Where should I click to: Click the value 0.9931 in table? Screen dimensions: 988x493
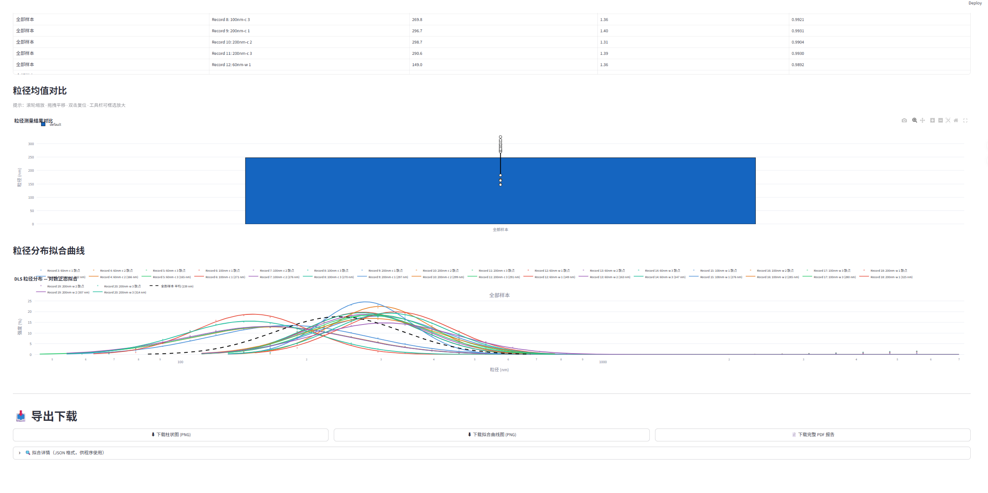pos(879,31)
